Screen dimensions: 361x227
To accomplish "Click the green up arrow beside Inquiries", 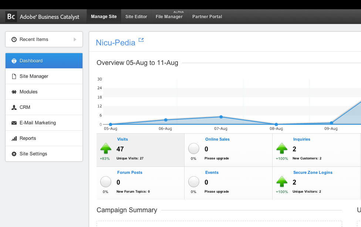I will (x=282, y=148).
